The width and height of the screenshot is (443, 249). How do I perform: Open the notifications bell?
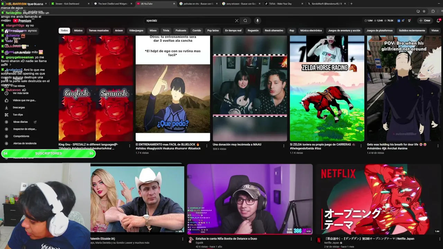439,20
